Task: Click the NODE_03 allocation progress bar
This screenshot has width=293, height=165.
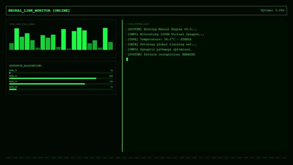Action: point(61,84)
